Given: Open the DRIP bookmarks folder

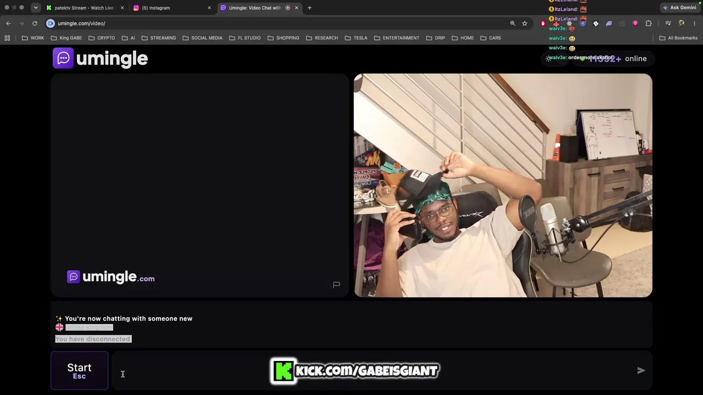Looking at the screenshot, I should tap(436, 38).
